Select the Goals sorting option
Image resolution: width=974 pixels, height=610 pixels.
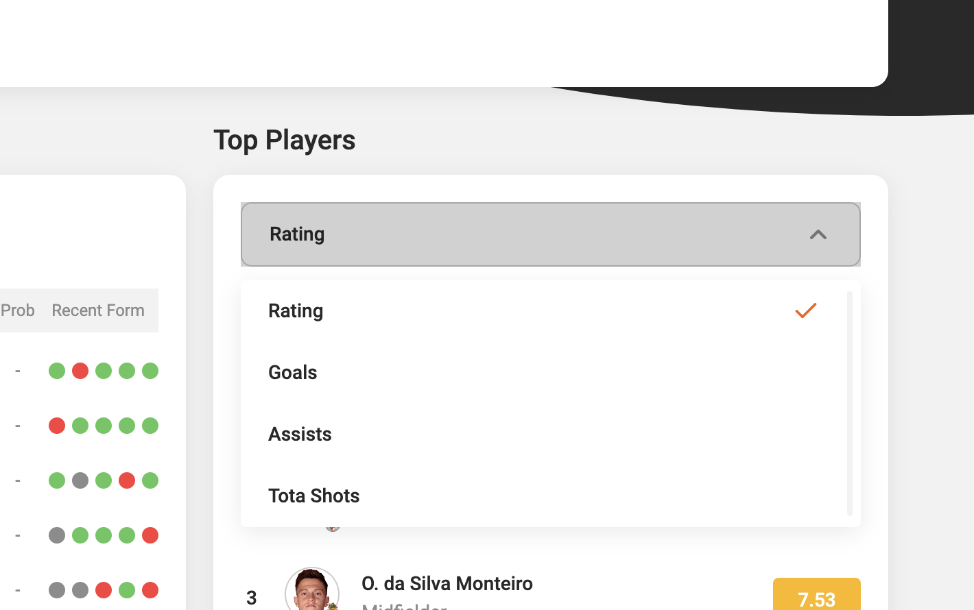(293, 372)
